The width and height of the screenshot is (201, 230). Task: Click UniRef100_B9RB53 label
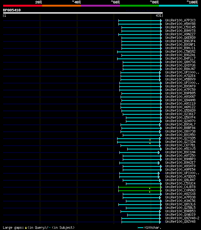(180, 211)
